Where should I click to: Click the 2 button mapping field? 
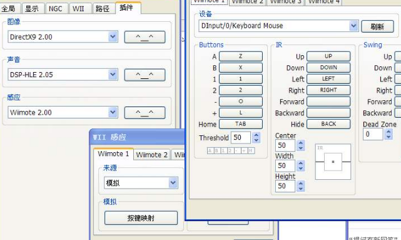(x=241, y=90)
